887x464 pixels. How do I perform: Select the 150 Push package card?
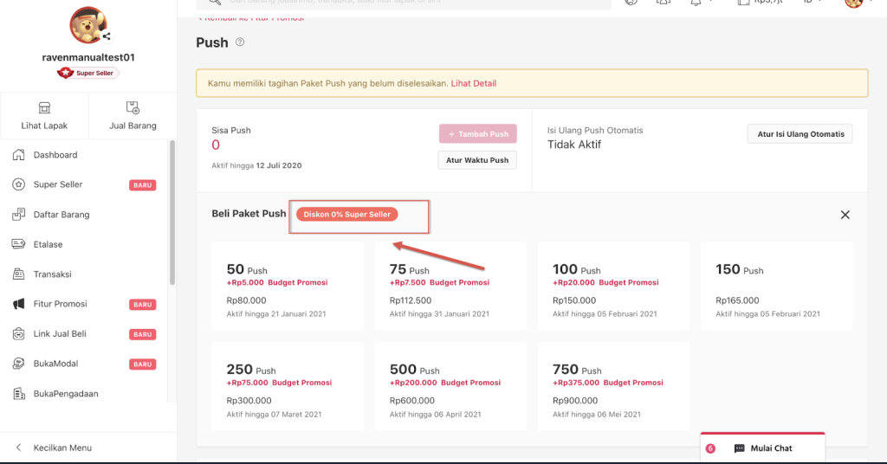tap(776, 286)
